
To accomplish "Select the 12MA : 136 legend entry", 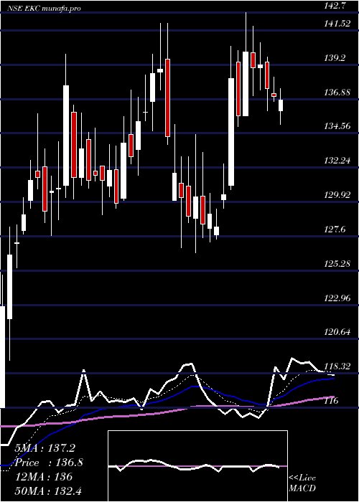I will 44,477.
